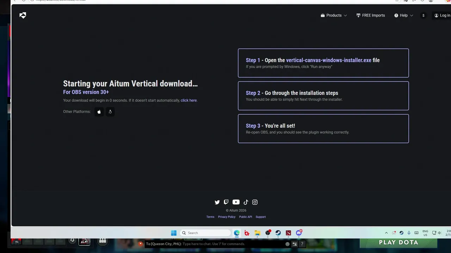The width and height of the screenshot is (451, 253).
Task: Click the dollar currency icon in header
Action: [x=423, y=15]
